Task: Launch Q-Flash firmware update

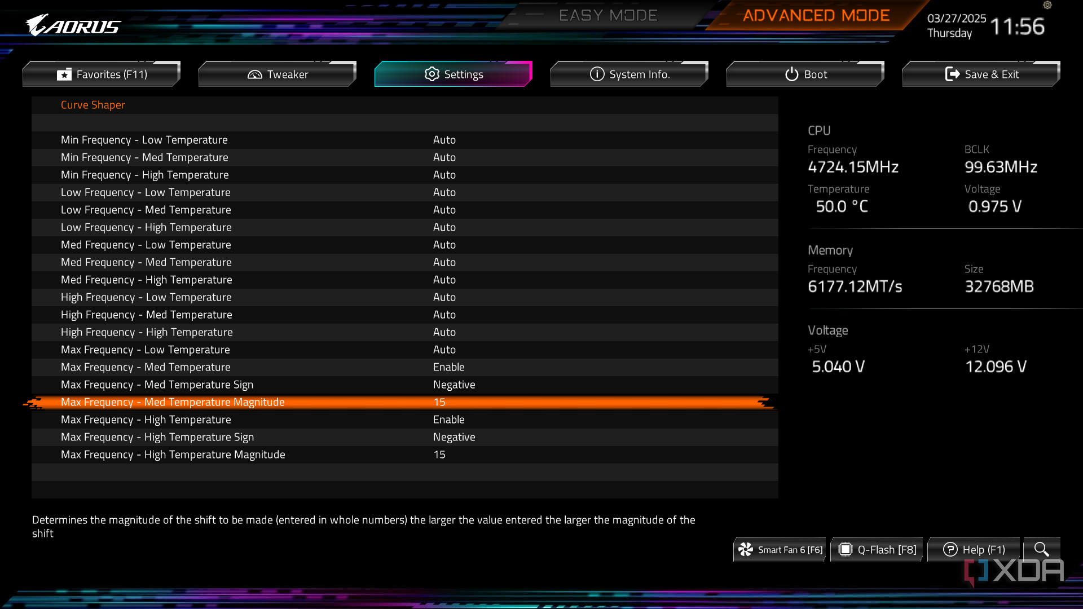Action: pos(877,549)
